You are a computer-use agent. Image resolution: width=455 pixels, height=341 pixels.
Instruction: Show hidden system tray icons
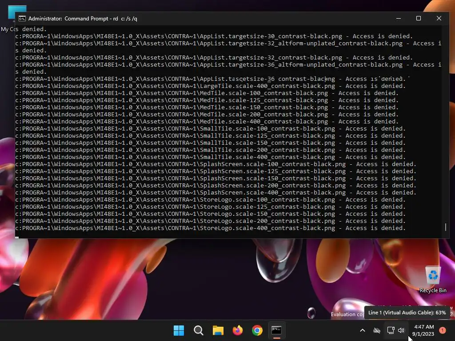pos(363,330)
